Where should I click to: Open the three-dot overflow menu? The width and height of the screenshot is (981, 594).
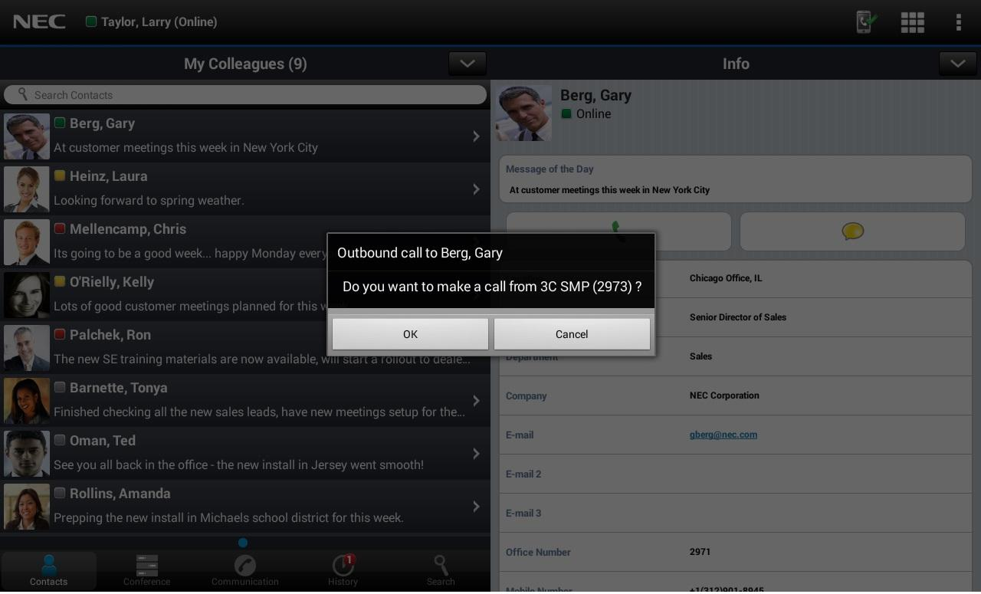958,22
